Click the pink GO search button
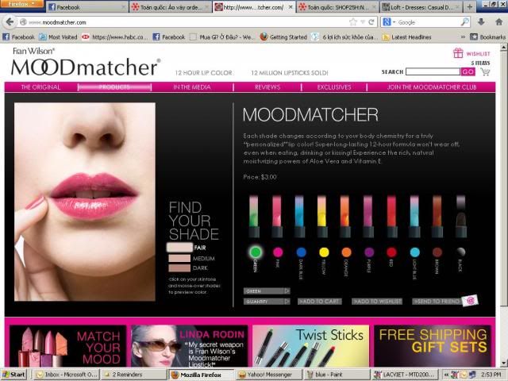Image resolution: width=508 pixels, height=381 pixels. [x=468, y=71]
